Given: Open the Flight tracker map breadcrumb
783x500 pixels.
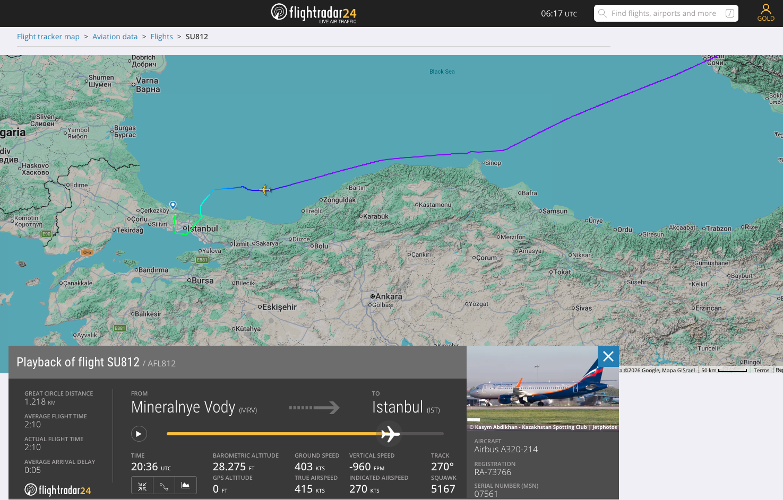Looking at the screenshot, I should [48, 37].
